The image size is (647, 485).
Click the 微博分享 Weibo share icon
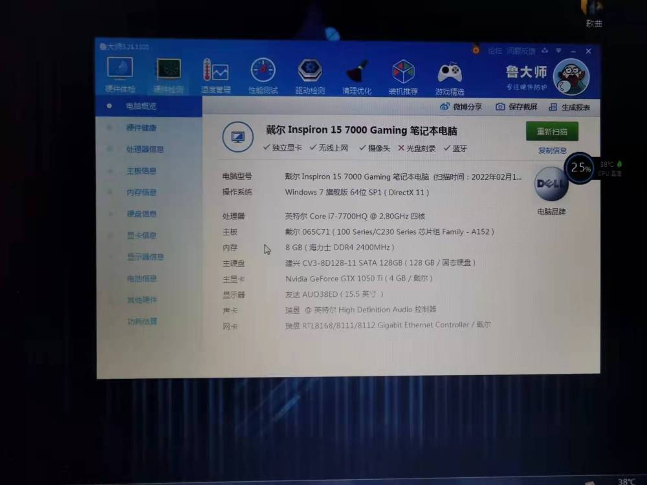tap(444, 107)
